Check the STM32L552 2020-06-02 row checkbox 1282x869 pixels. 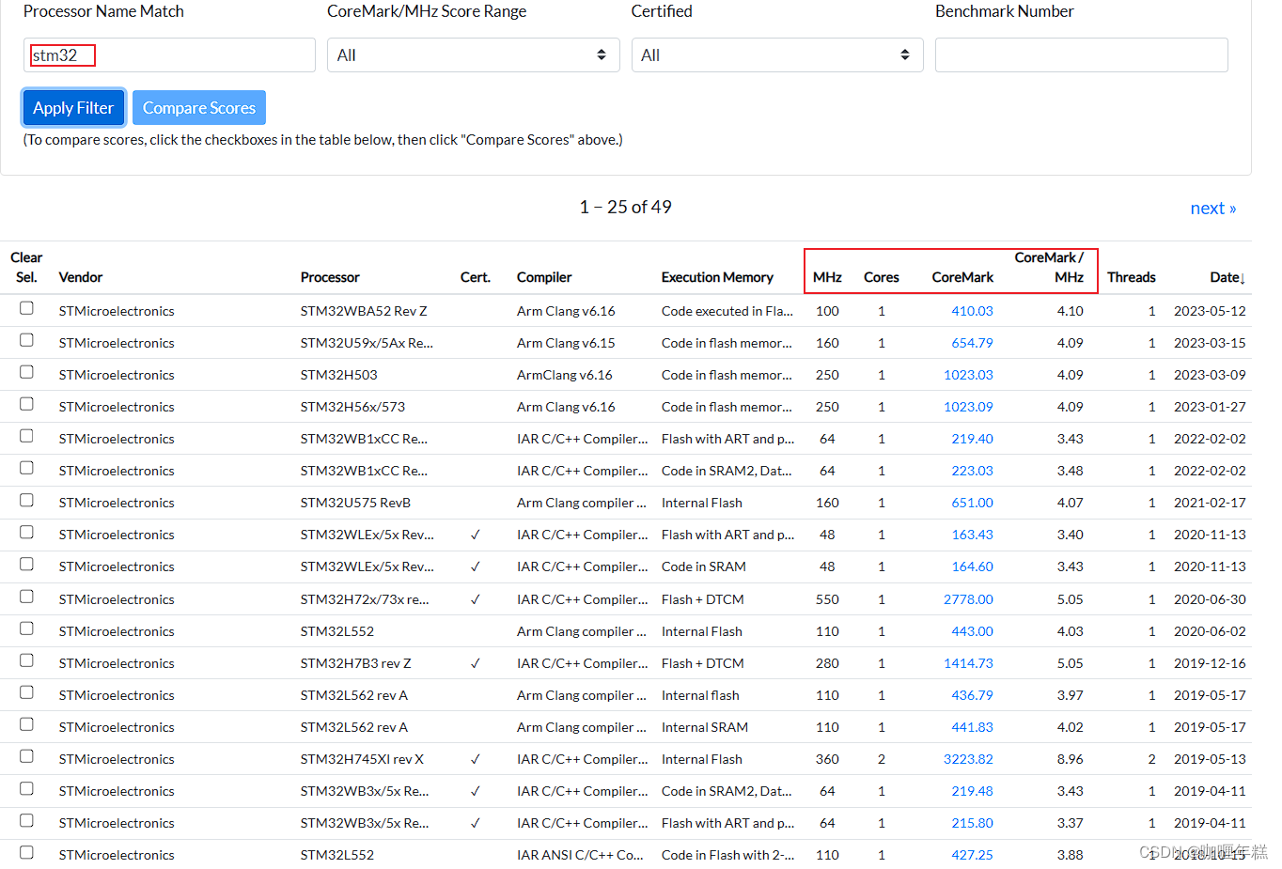[26, 628]
